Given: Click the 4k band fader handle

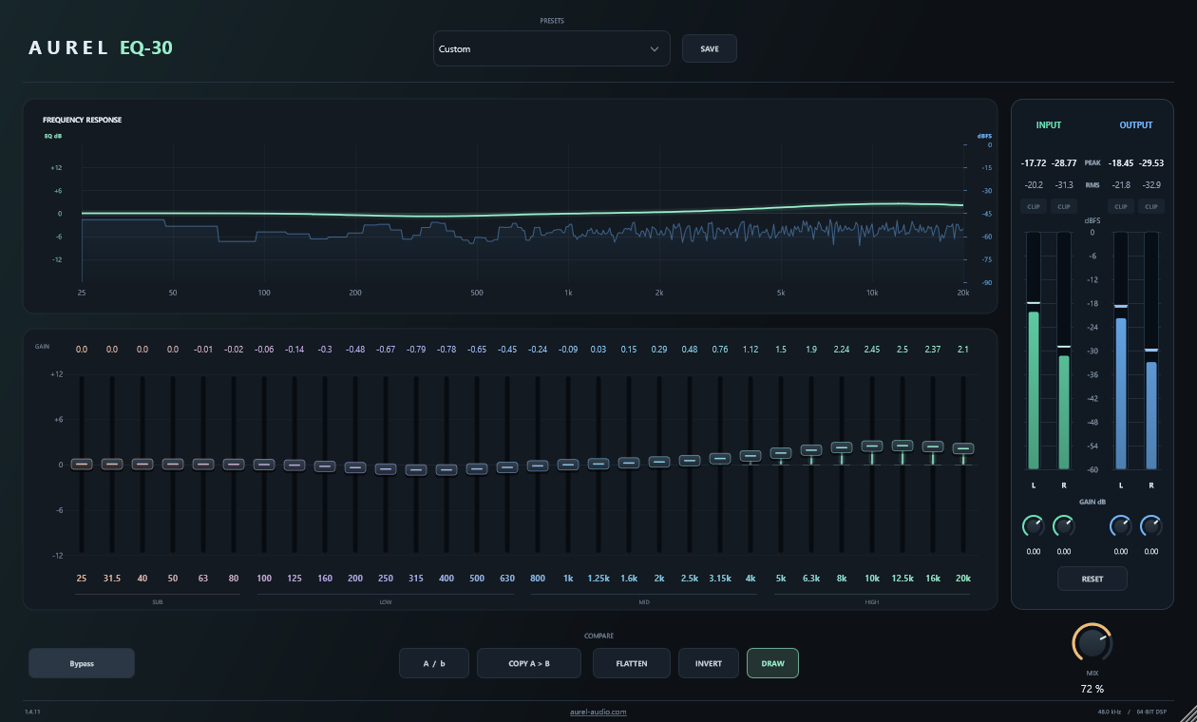Looking at the screenshot, I should tap(750, 455).
